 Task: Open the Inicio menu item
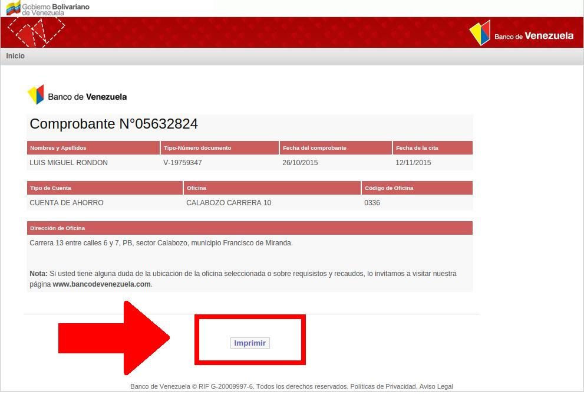[15, 56]
